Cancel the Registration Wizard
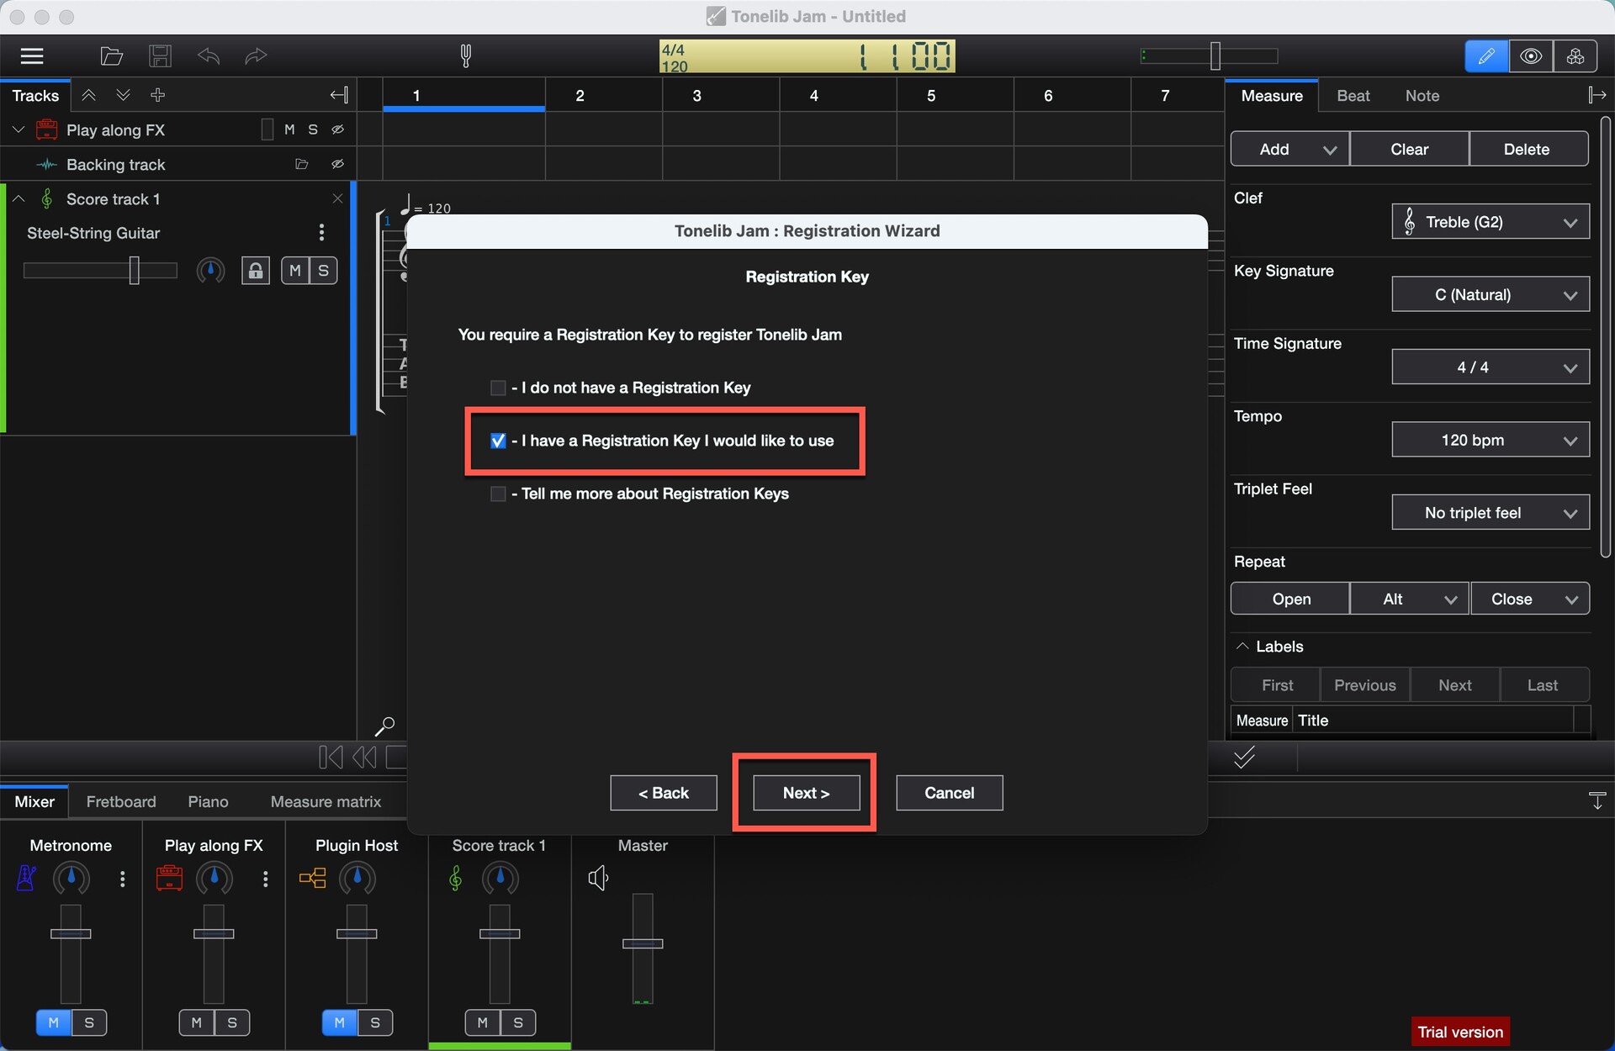The height and width of the screenshot is (1051, 1615). [x=950, y=793]
